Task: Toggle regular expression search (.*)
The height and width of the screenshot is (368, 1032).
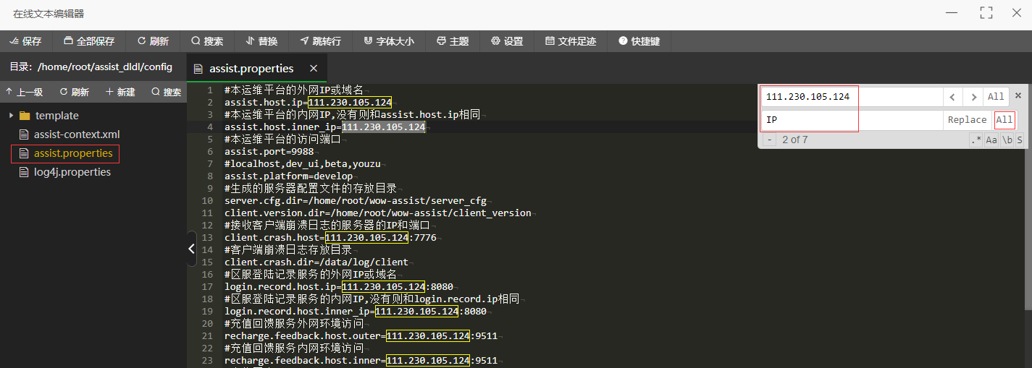Action: [x=976, y=140]
